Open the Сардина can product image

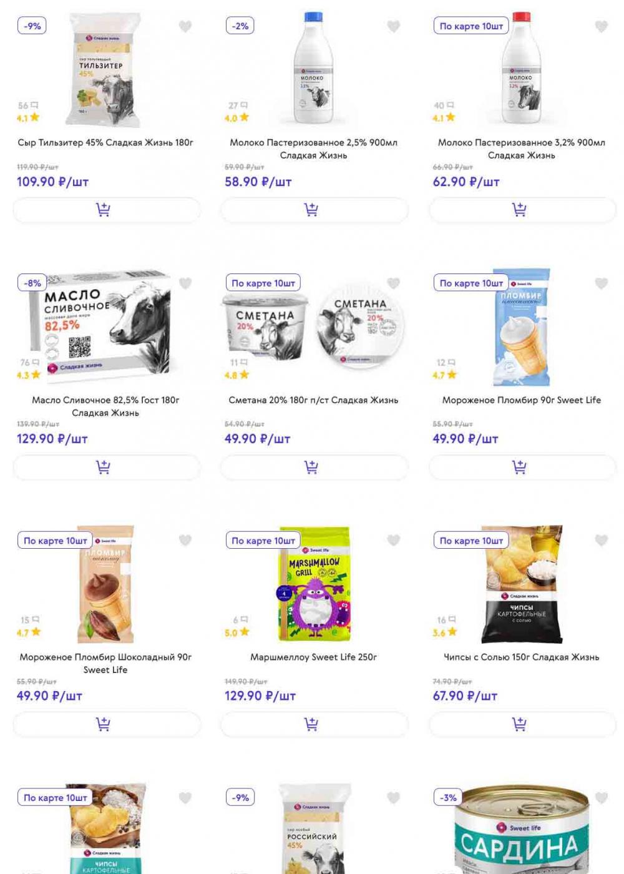[522, 829]
